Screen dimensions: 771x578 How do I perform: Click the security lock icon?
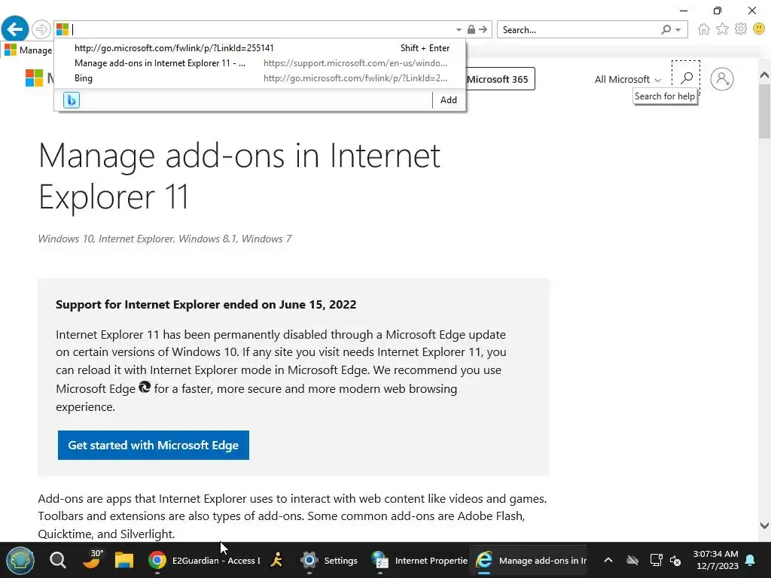click(471, 29)
